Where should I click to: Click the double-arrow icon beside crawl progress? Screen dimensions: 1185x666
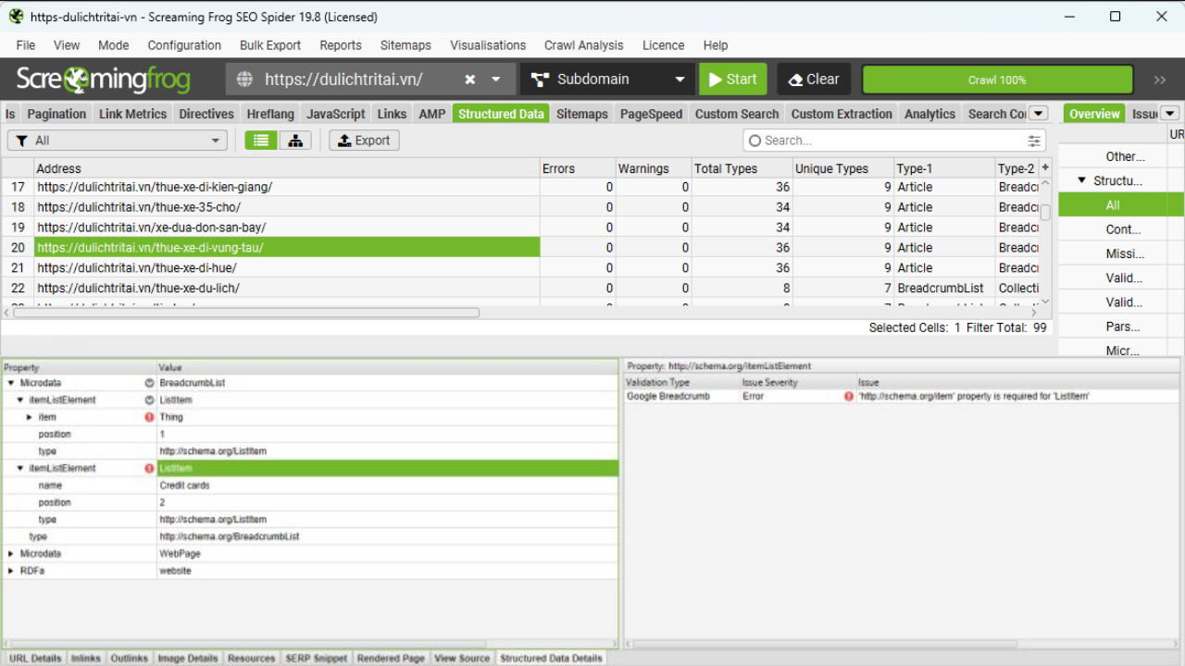1159,80
